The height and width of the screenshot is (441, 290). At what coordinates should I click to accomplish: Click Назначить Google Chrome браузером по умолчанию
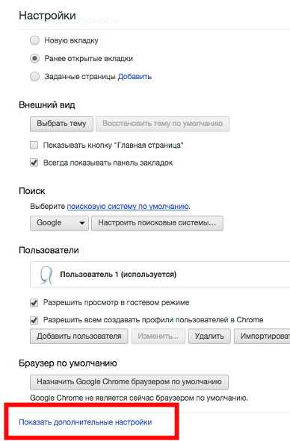pyautogui.click(x=129, y=382)
